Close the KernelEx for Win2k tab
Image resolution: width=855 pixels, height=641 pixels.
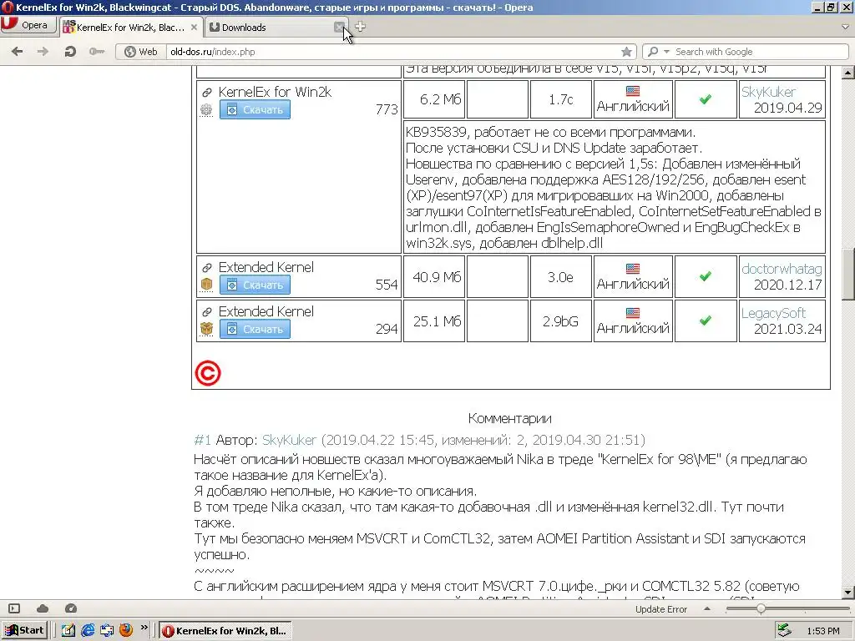pyautogui.click(x=194, y=28)
